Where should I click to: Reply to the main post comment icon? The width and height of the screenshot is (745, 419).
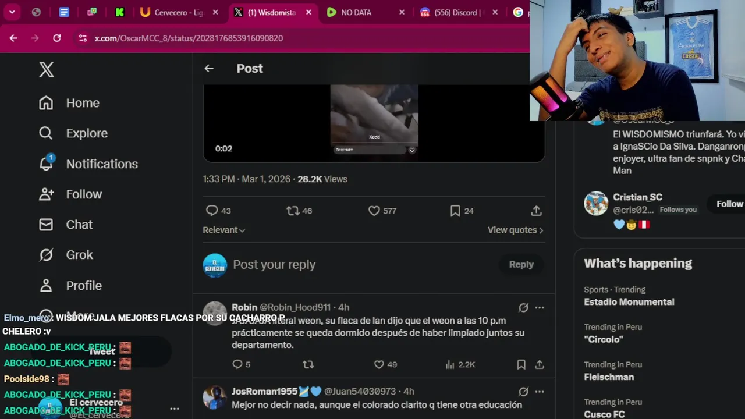(x=212, y=211)
